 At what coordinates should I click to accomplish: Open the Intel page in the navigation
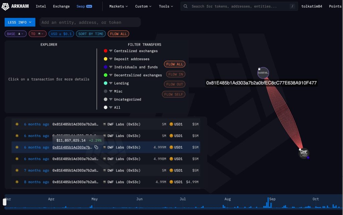[x=41, y=6]
